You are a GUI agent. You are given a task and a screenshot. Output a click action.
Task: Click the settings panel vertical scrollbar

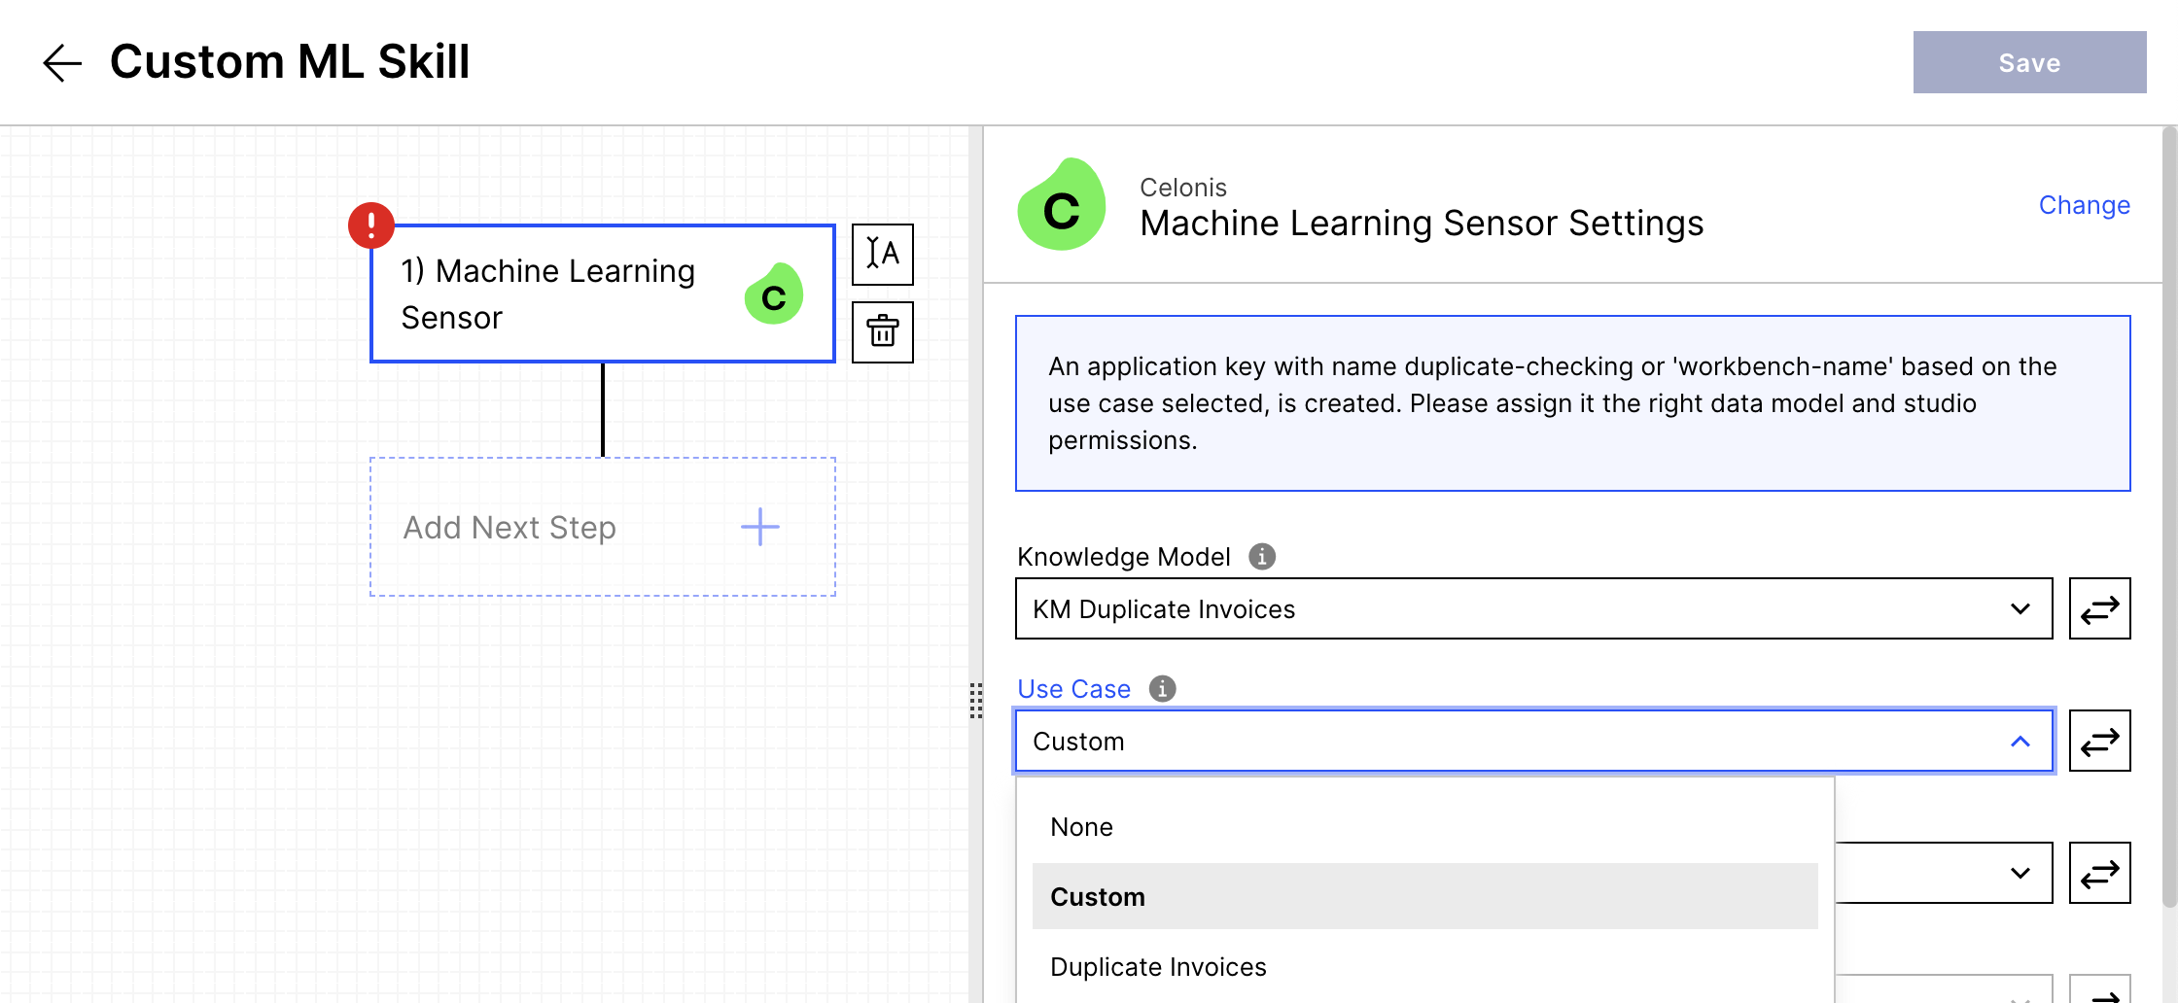point(2169,517)
